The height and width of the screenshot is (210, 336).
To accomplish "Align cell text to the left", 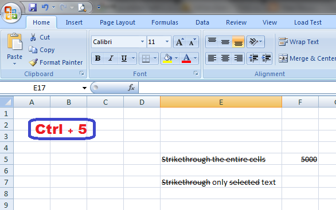I will point(212,58).
